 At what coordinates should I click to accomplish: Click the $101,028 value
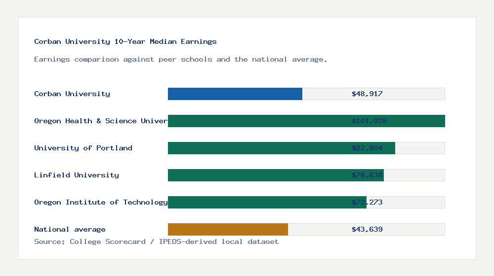(x=369, y=121)
